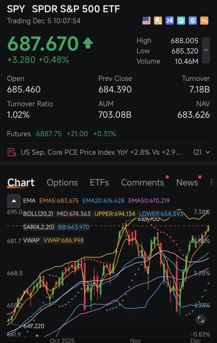Screen dimensions: 217x343
Task: Collapse the chart indicators list with arrow button
Action: click(14, 201)
